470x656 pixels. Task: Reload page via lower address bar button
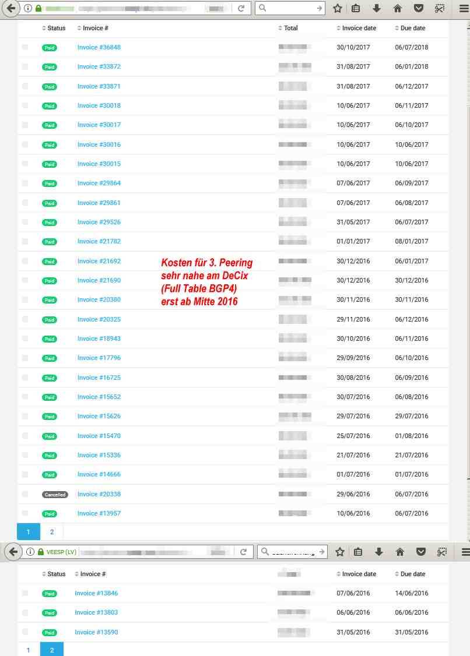[243, 552]
